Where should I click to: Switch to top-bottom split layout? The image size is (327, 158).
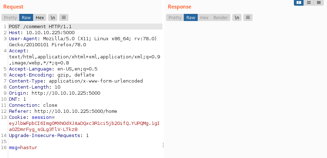click(308, 2)
